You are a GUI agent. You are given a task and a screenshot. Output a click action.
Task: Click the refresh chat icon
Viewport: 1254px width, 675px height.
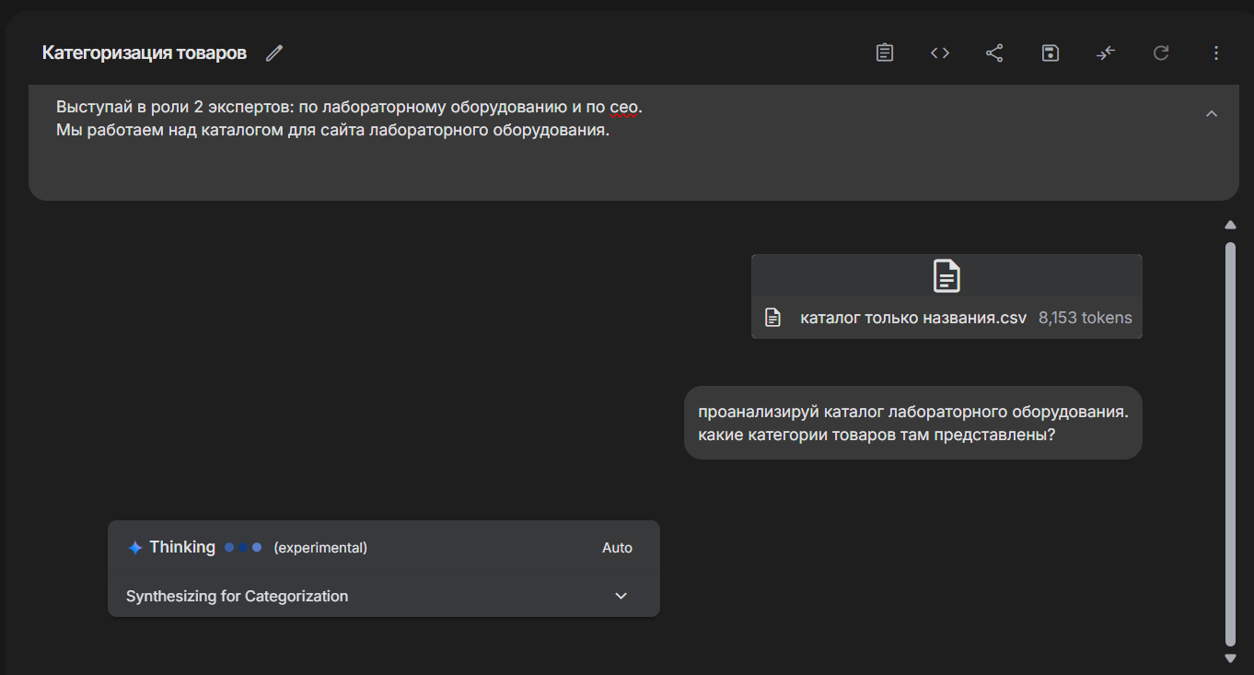click(1161, 53)
